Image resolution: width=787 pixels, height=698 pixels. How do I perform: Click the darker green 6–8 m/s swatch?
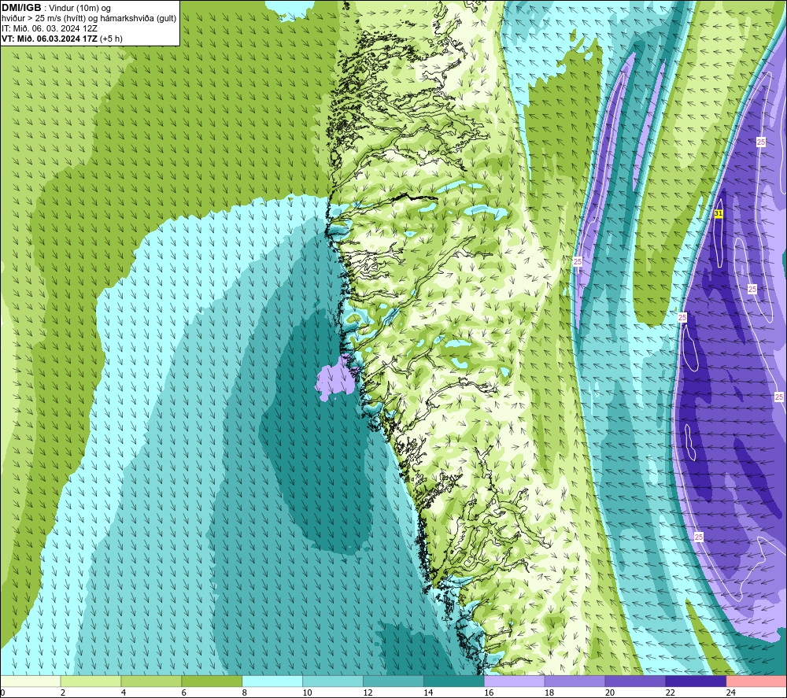212,681
